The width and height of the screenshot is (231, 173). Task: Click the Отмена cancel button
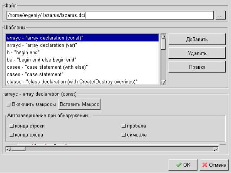click(x=214, y=165)
